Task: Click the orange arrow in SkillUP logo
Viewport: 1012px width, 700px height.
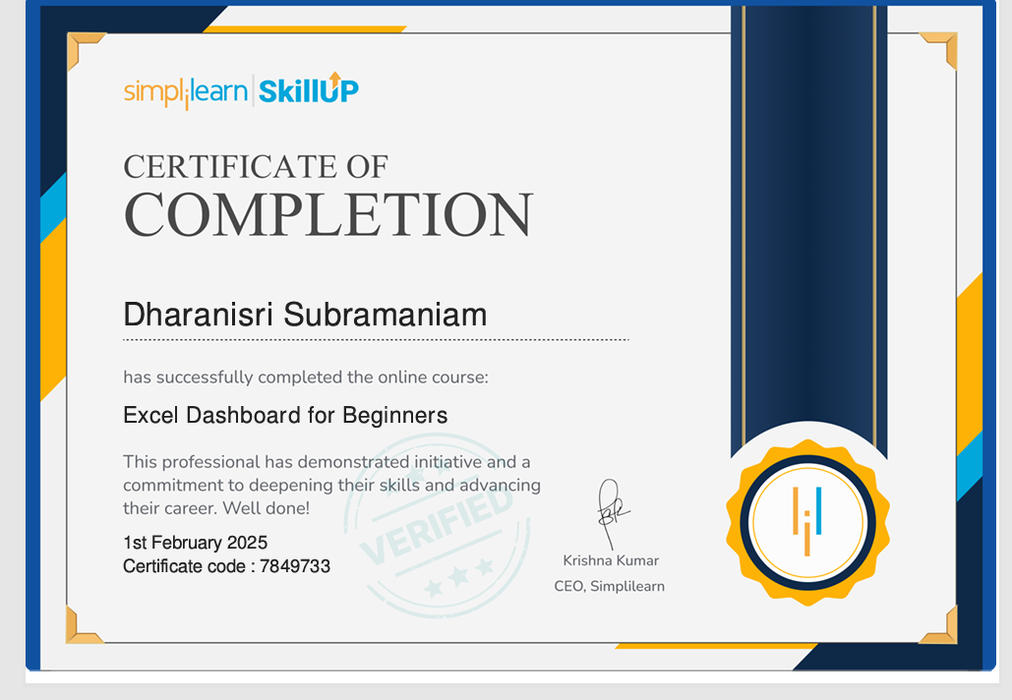Action: point(335,79)
